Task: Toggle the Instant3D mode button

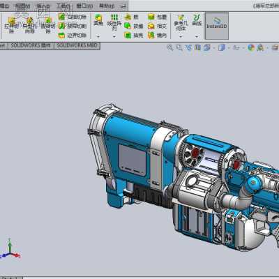Action: tap(217, 26)
